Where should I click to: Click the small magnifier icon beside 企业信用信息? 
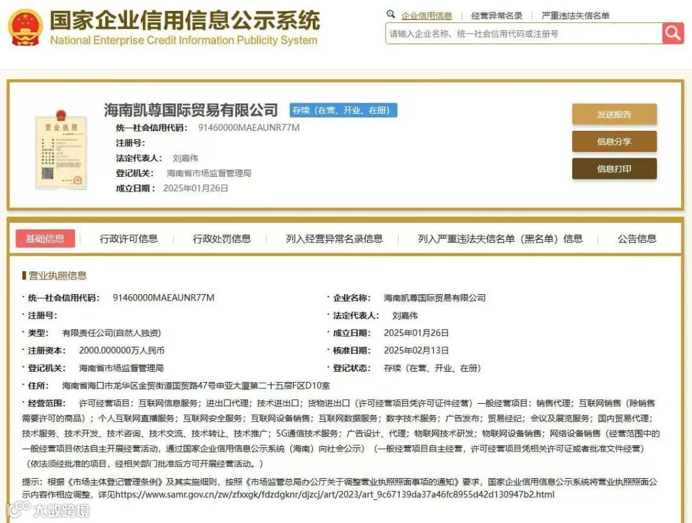[x=391, y=14]
